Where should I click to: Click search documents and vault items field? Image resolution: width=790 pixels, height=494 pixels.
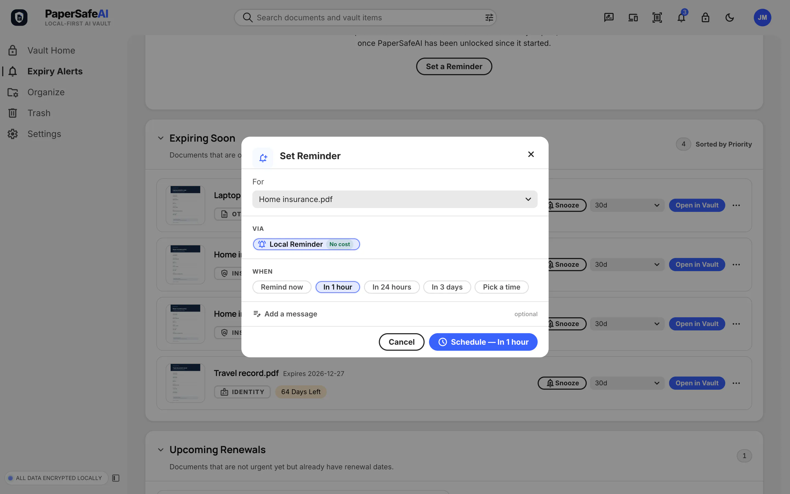click(x=365, y=18)
